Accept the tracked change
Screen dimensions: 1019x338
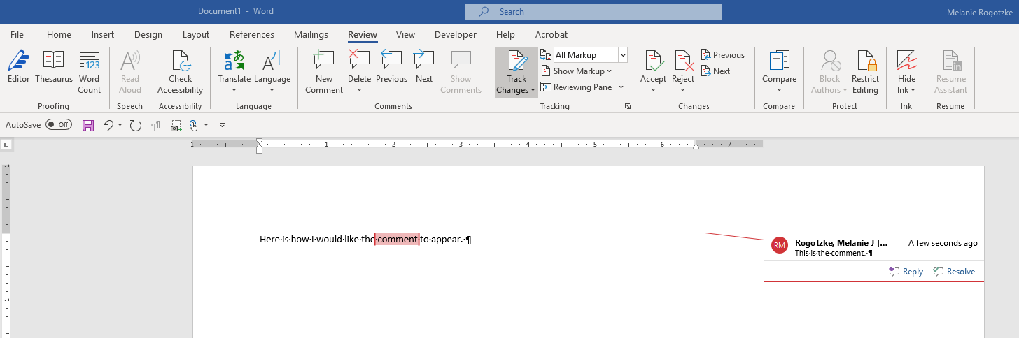pos(653,61)
